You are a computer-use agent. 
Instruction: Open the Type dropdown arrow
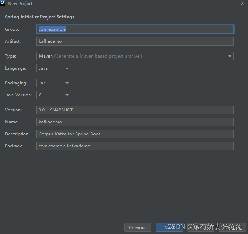tap(230, 56)
